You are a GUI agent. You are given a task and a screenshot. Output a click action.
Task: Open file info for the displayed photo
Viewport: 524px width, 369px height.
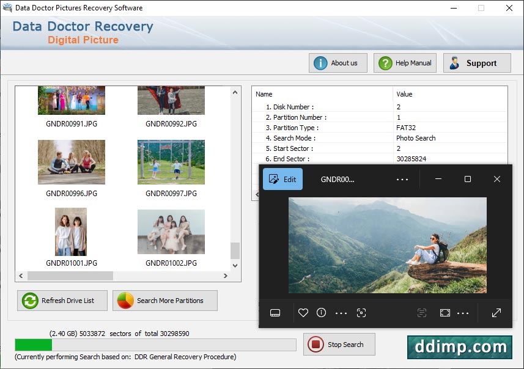[x=321, y=312]
